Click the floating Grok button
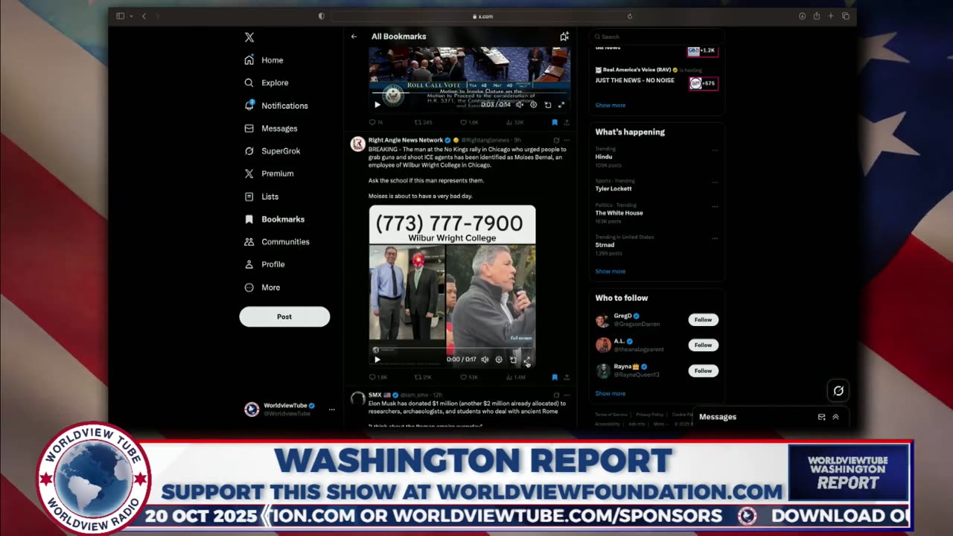This screenshot has height=536, width=953. click(x=838, y=391)
